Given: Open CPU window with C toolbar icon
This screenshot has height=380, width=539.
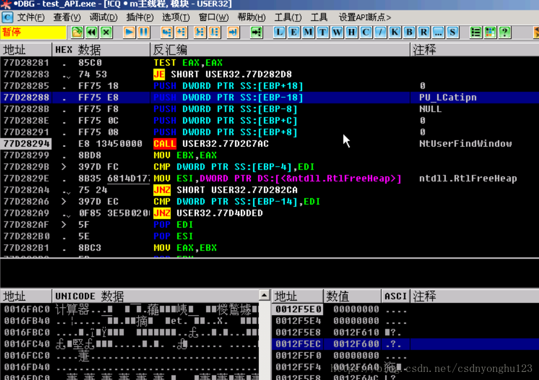Looking at the screenshot, I should (366, 32).
